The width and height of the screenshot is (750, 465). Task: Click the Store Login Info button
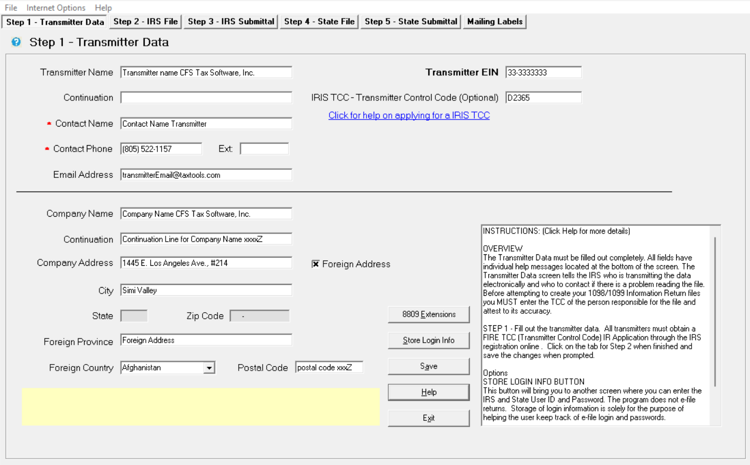[x=429, y=340]
